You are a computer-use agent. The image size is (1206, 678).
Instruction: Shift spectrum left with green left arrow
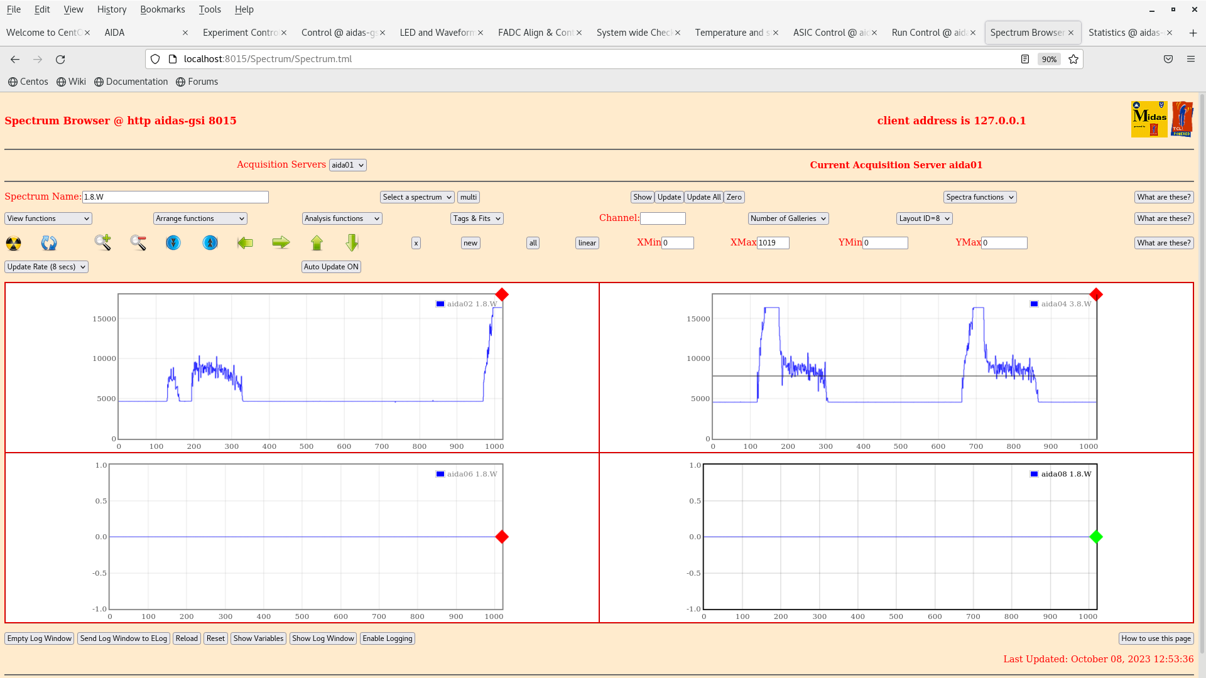[245, 242]
